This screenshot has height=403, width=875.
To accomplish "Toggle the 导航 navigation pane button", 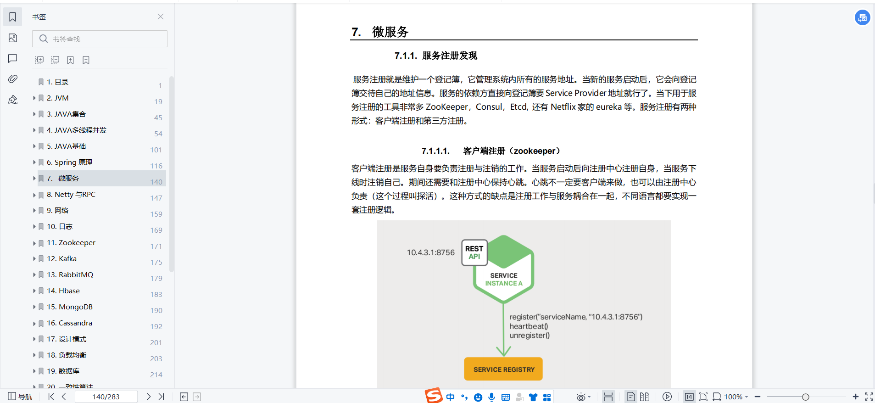I will pos(20,397).
